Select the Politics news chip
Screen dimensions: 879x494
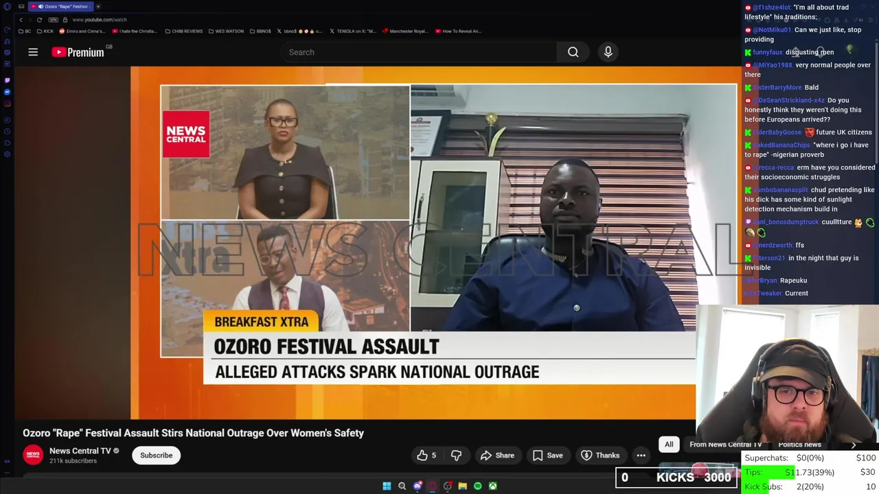coord(799,445)
